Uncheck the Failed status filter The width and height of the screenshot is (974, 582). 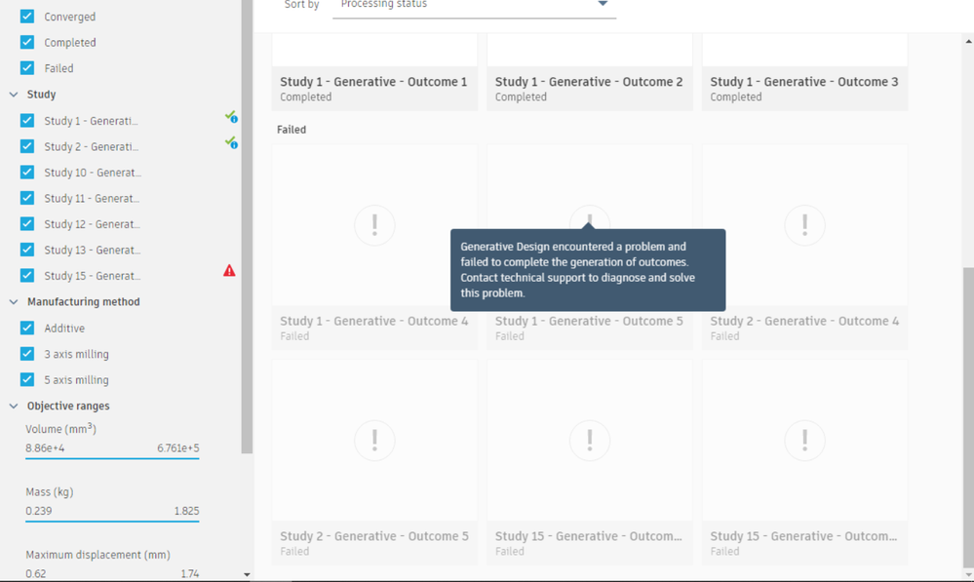pyautogui.click(x=26, y=67)
